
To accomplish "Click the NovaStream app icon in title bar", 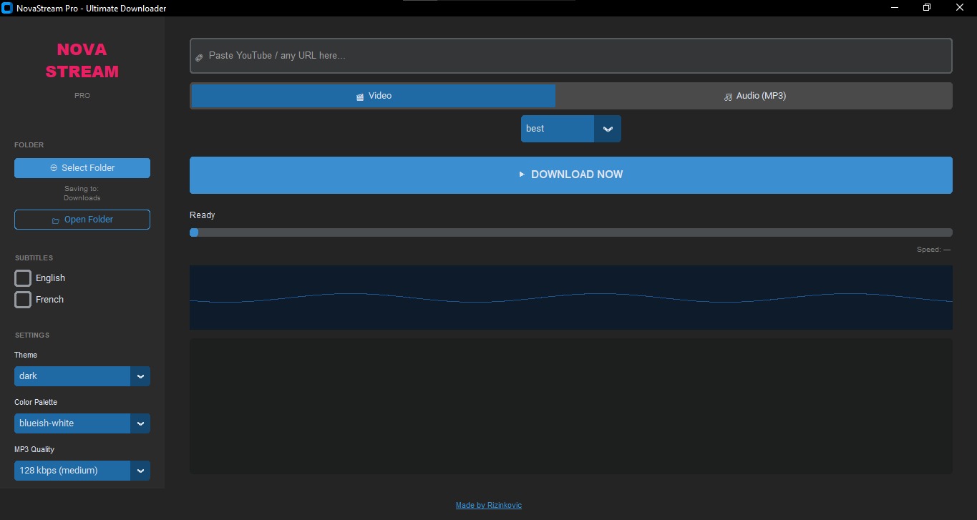I will (x=8, y=9).
